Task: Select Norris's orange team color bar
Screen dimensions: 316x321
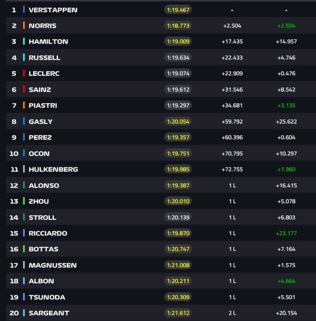Action: click(x=24, y=25)
